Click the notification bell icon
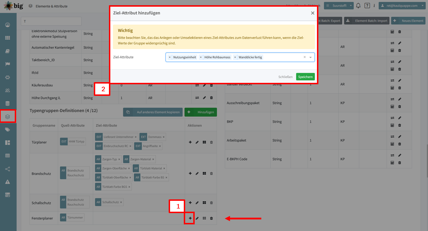Image resolution: width=428 pixels, height=231 pixels. click(x=358, y=6)
